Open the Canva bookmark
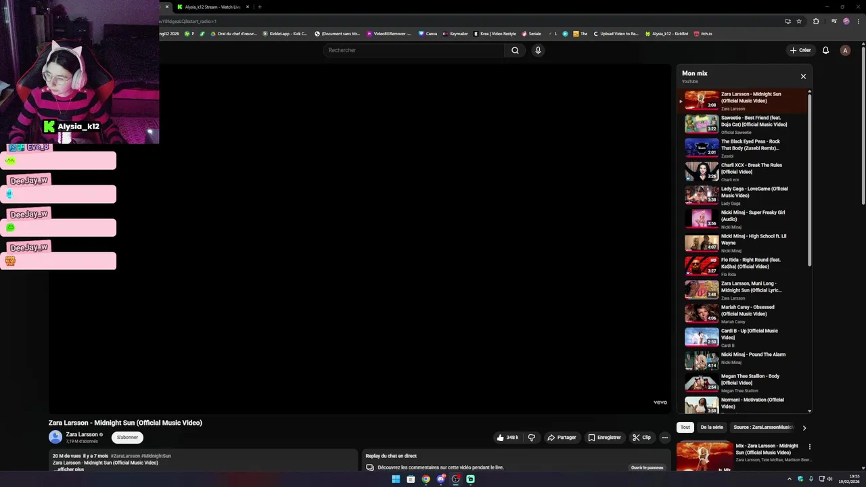Screen dimensions: 866x487 [428, 33]
